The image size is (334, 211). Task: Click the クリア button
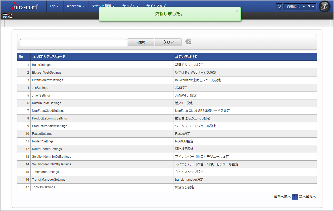(x=168, y=42)
